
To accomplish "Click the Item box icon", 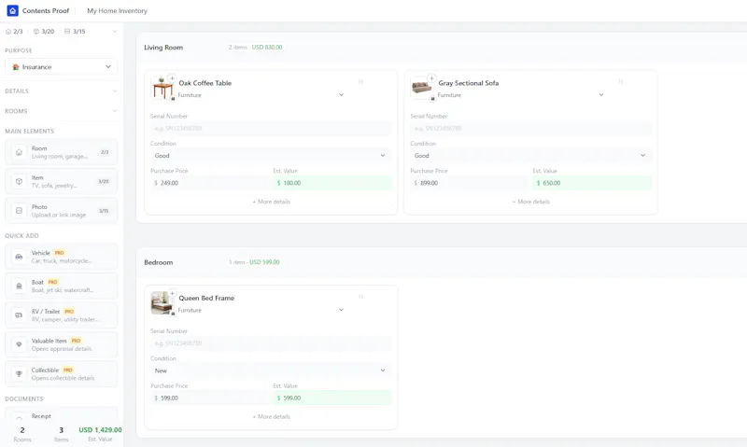I will click(x=19, y=181).
